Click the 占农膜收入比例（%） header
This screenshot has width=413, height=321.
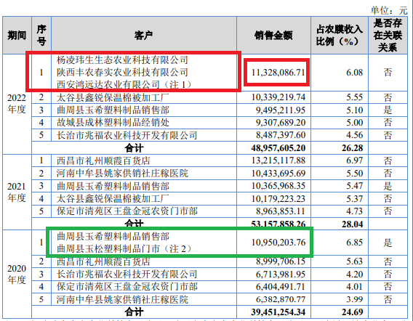click(x=340, y=35)
